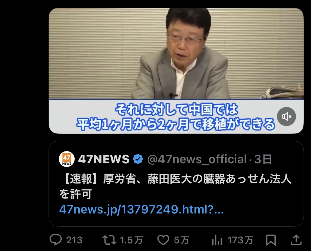Tap the 5万 likes count

181,240
